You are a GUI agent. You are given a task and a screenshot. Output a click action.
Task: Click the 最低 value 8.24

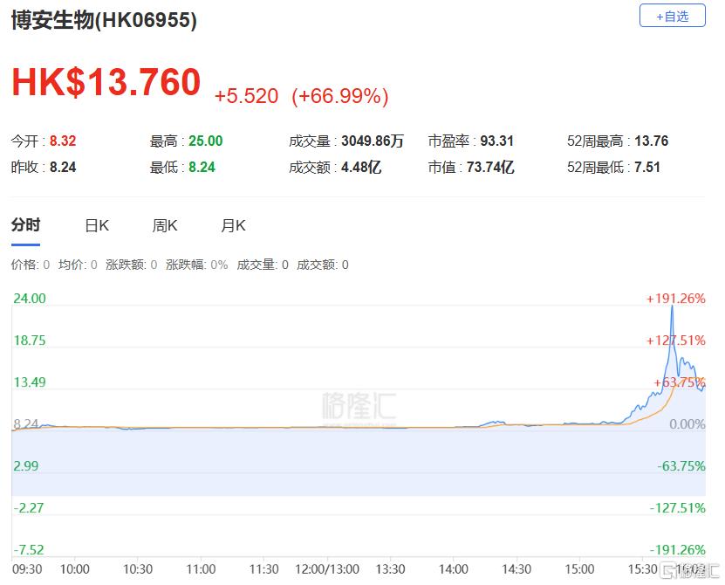click(x=202, y=167)
